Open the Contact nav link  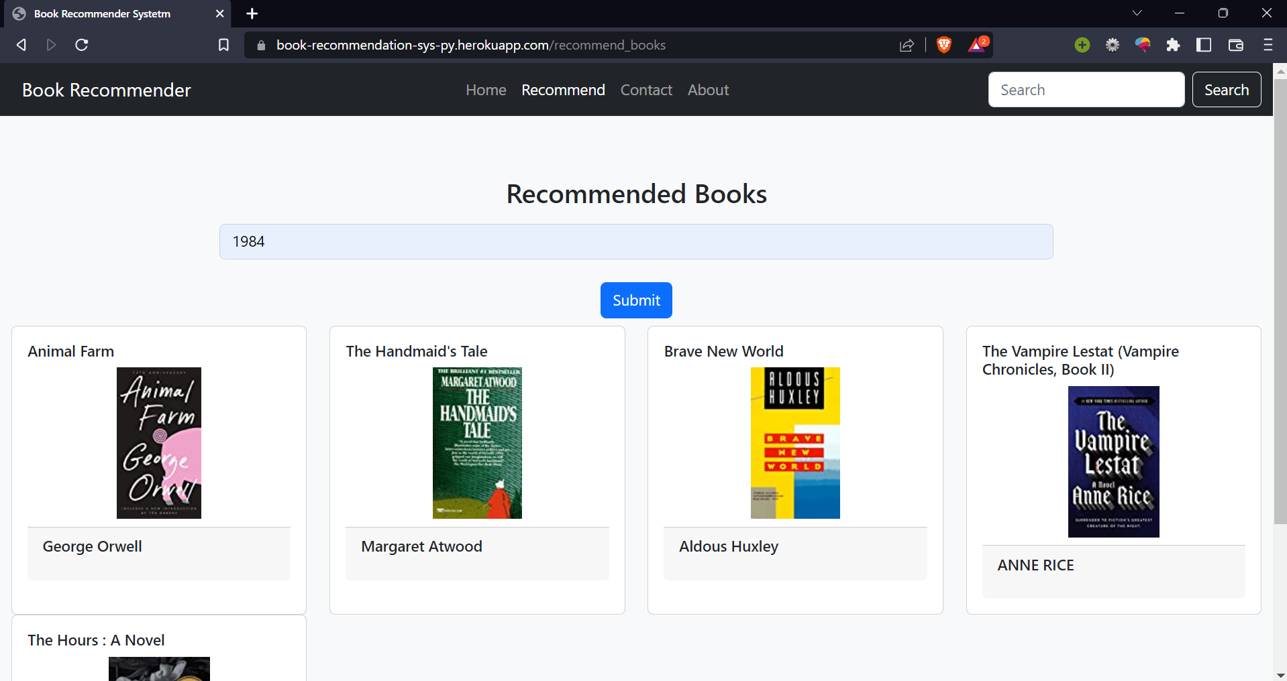point(646,90)
